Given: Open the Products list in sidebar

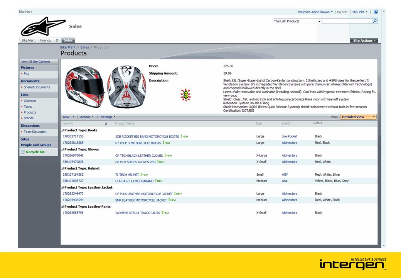Looking at the screenshot, I should [30, 112].
